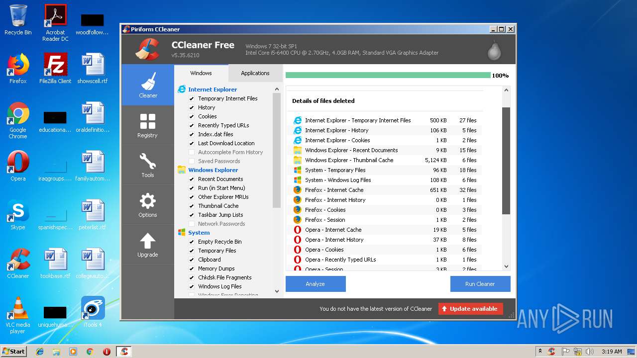Open the Options gear section
Screen dimensions: 637x358
148,201
